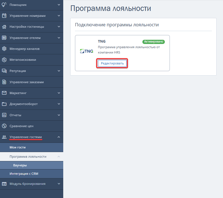Open the Менеджер каналов menu item
The width and height of the screenshot is (223, 198).
(32, 49)
